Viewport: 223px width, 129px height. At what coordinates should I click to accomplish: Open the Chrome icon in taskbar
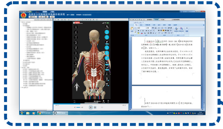pyautogui.click(x=39, y=113)
